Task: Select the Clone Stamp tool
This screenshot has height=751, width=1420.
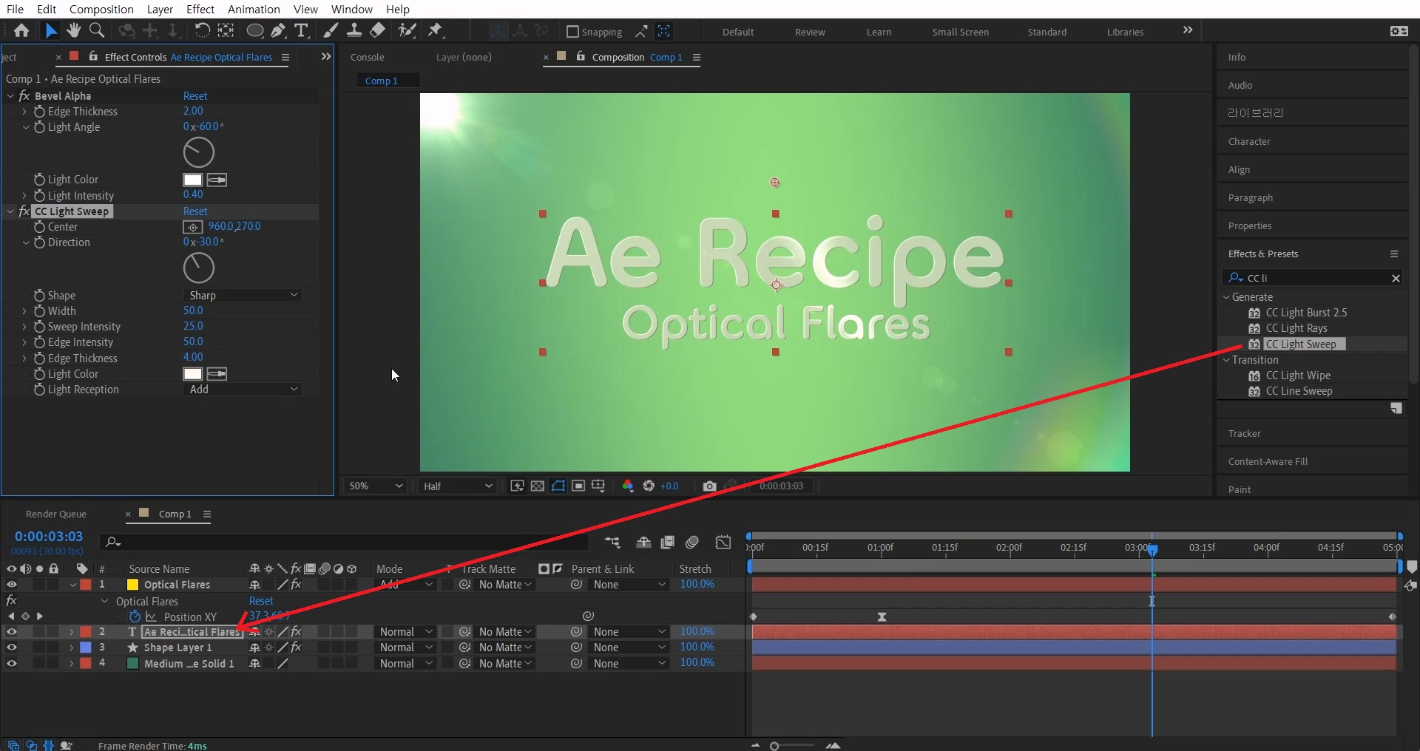Action: 354,30
